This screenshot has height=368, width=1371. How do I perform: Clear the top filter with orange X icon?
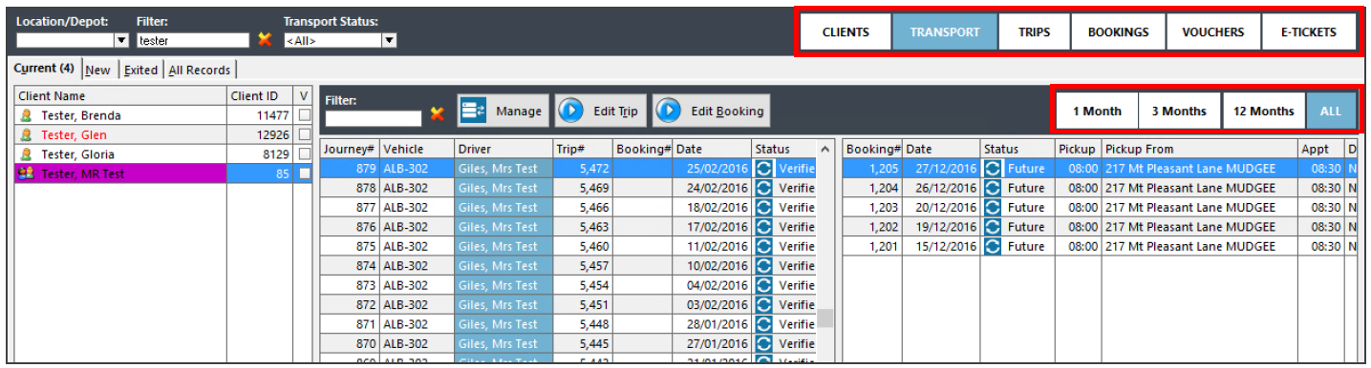[265, 40]
